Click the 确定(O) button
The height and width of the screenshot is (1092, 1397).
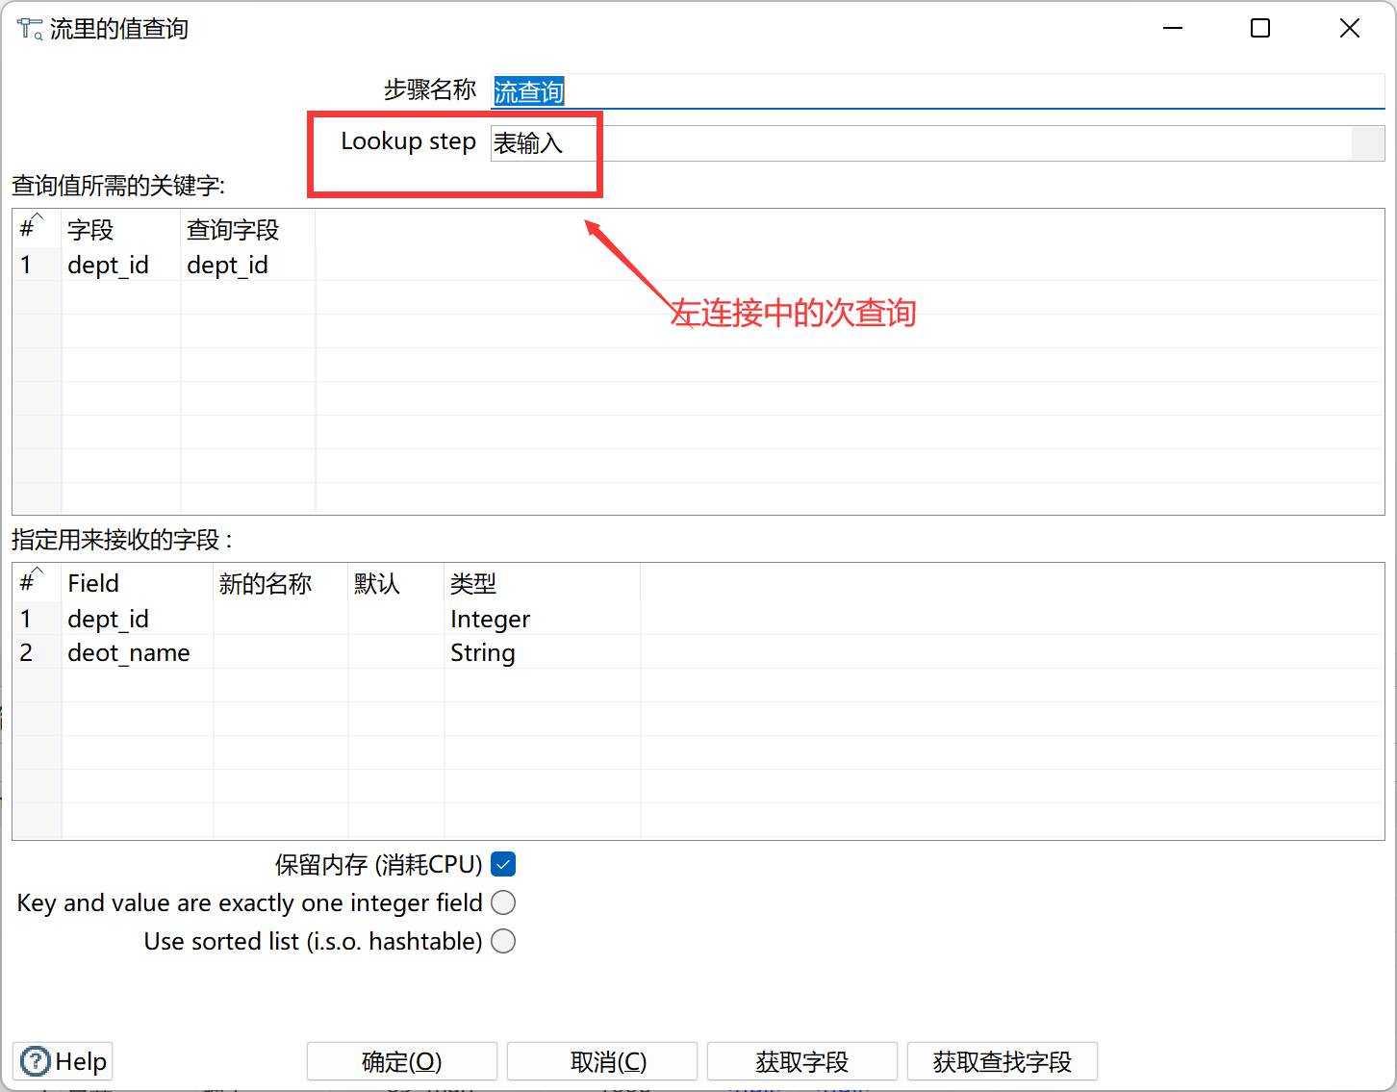(x=402, y=1061)
